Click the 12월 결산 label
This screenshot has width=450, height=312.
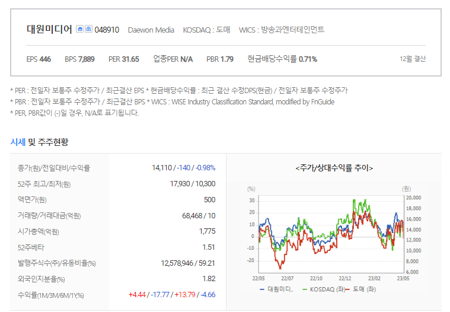coord(413,59)
